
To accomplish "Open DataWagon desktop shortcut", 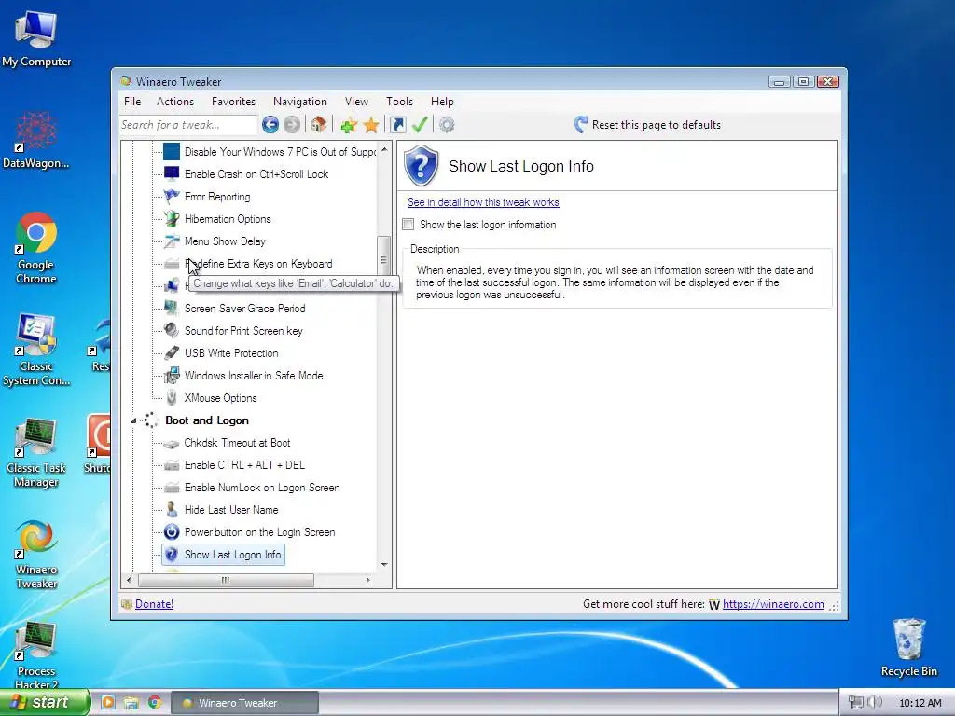I will pos(36,140).
